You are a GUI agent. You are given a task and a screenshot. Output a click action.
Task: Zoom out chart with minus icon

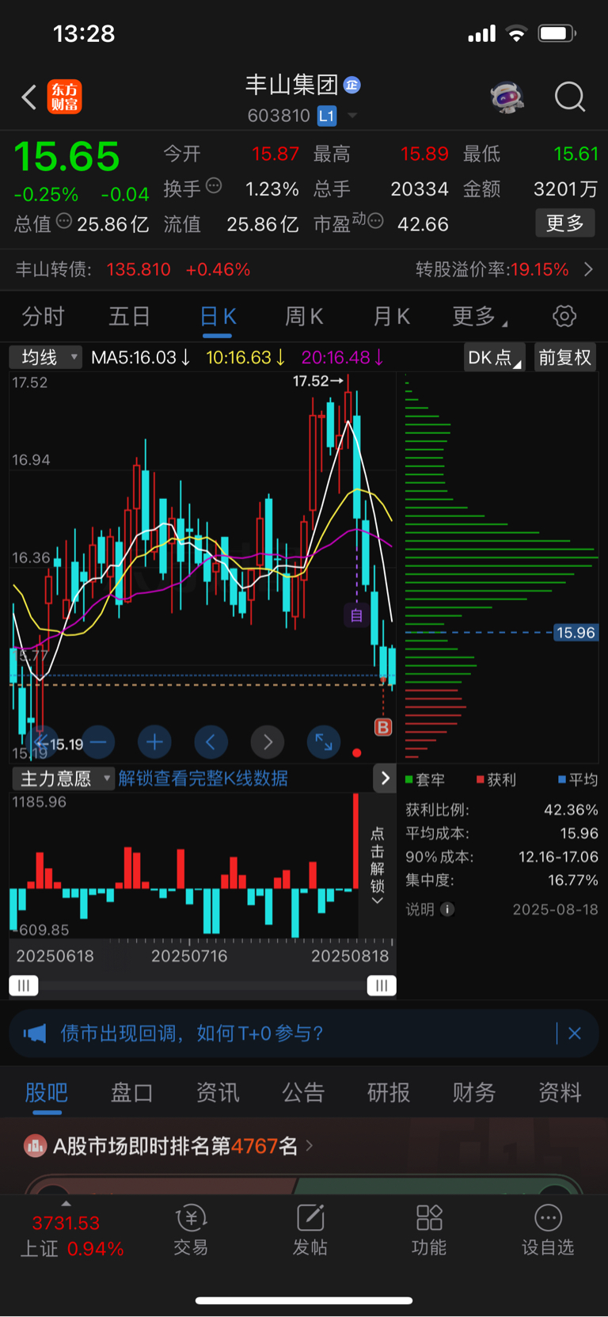coord(98,742)
